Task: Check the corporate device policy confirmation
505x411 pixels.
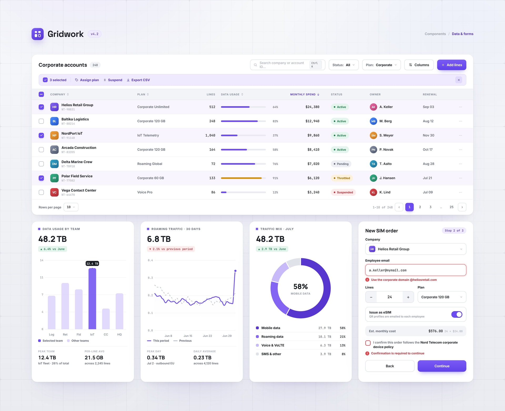Action: 368,343
